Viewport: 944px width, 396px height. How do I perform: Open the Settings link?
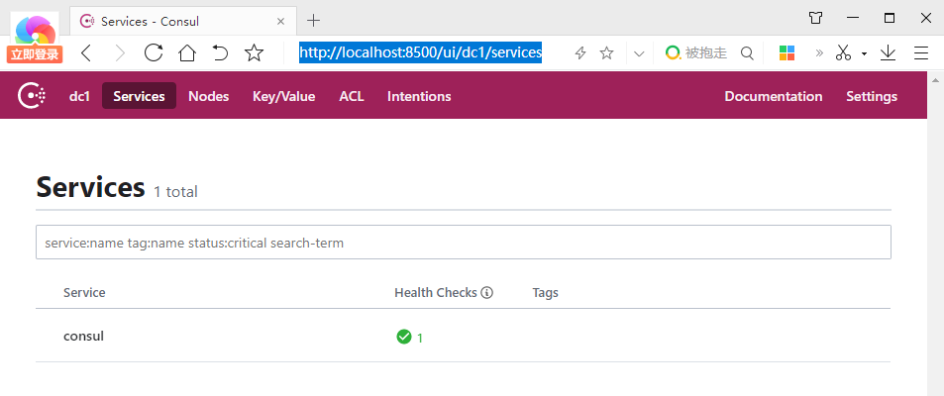871,96
